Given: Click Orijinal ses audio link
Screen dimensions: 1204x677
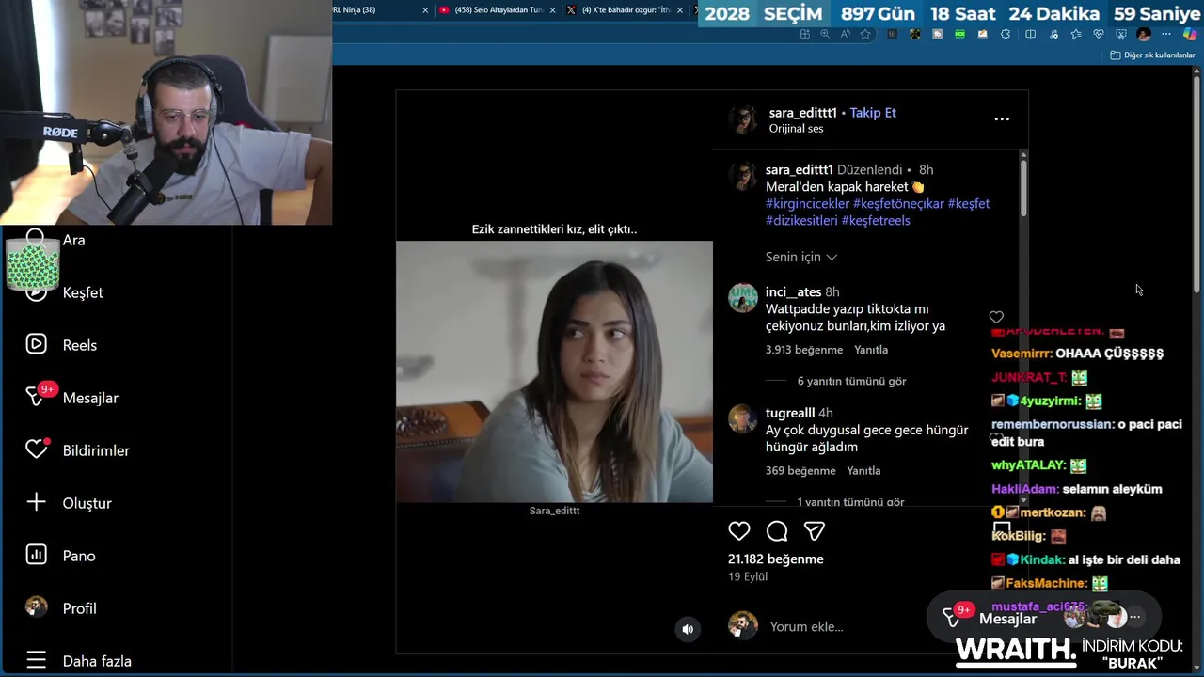Looking at the screenshot, I should point(796,129).
